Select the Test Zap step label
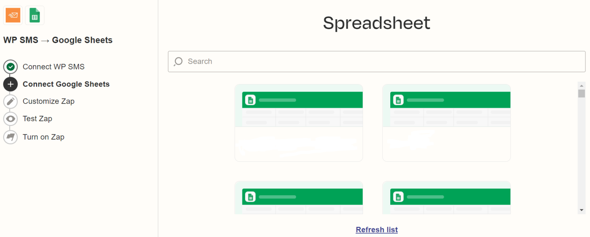 pyautogui.click(x=37, y=118)
